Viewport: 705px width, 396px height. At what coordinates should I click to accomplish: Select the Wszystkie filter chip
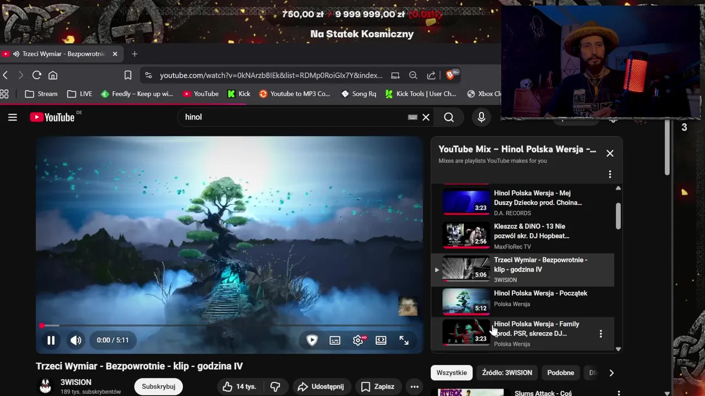click(x=452, y=373)
